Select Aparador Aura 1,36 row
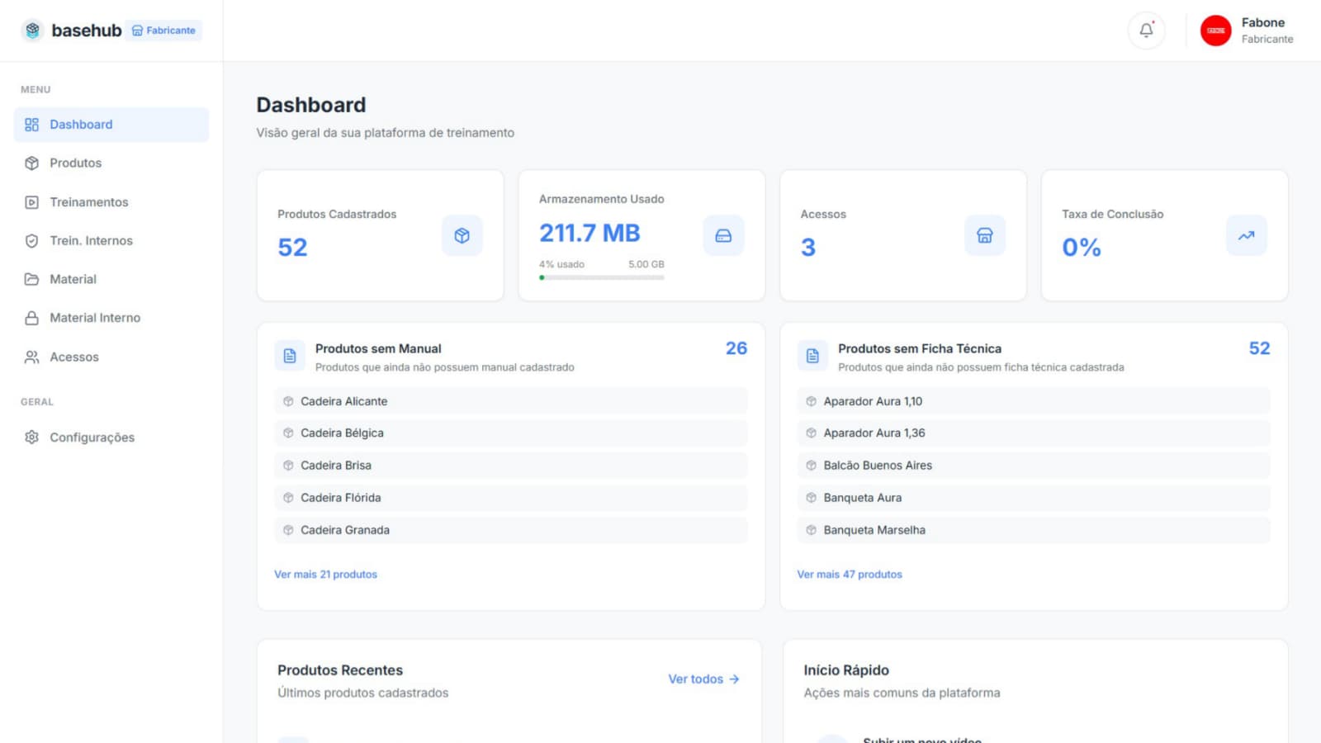This screenshot has height=743, width=1321. point(1034,433)
